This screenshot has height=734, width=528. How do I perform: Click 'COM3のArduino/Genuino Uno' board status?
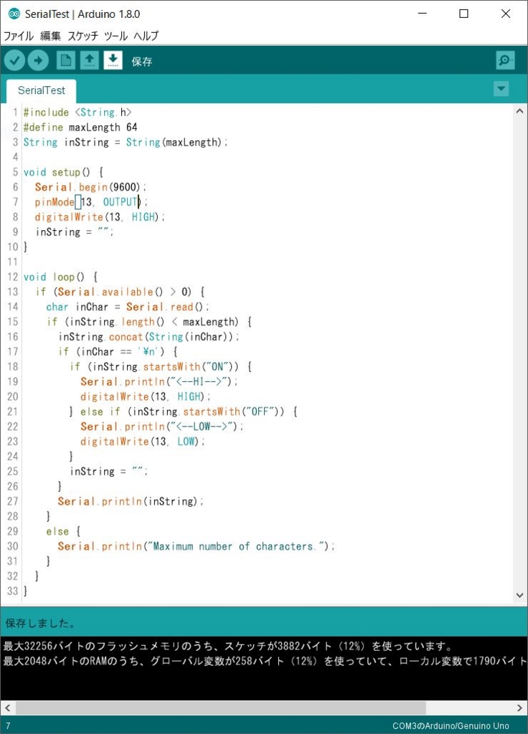[451, 726]
